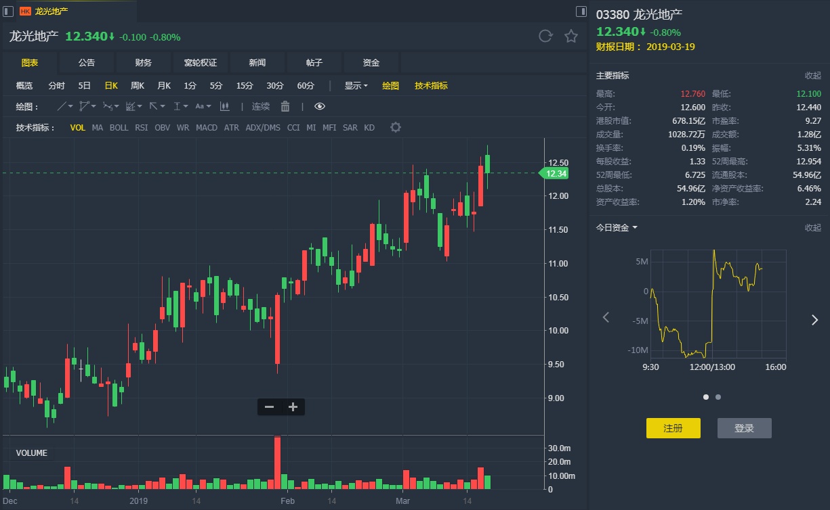Click the zoom out minus button on chart
This screenshot has height=510, width=830.
269,407
